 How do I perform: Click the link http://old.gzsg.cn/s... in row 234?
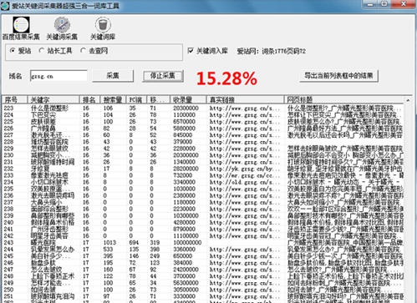(245, 182)
